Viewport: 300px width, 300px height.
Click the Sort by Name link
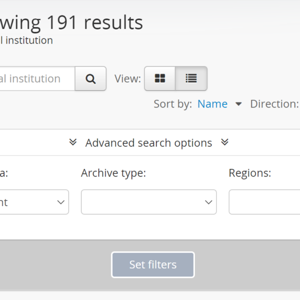[x=212, y=104]
